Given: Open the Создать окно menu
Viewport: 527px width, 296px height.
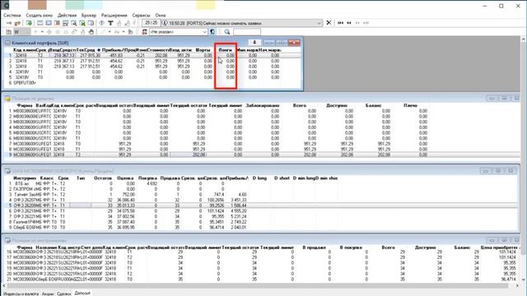Looking at the screenshot, I should (39, 15).
